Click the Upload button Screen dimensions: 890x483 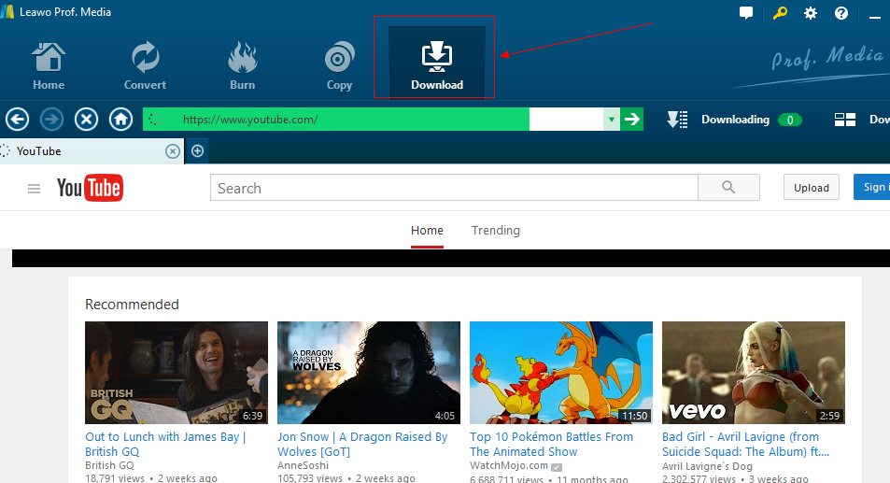click(812, 187)
